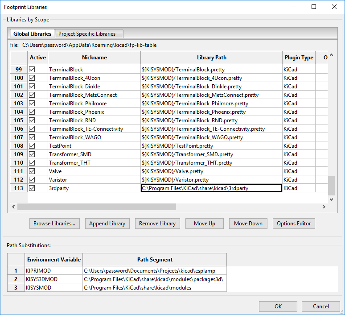Screen dimensions: 345x315
Task: Toggle Active checkbox for TerminalBlock_Dinkle
Action: [32, 87]
